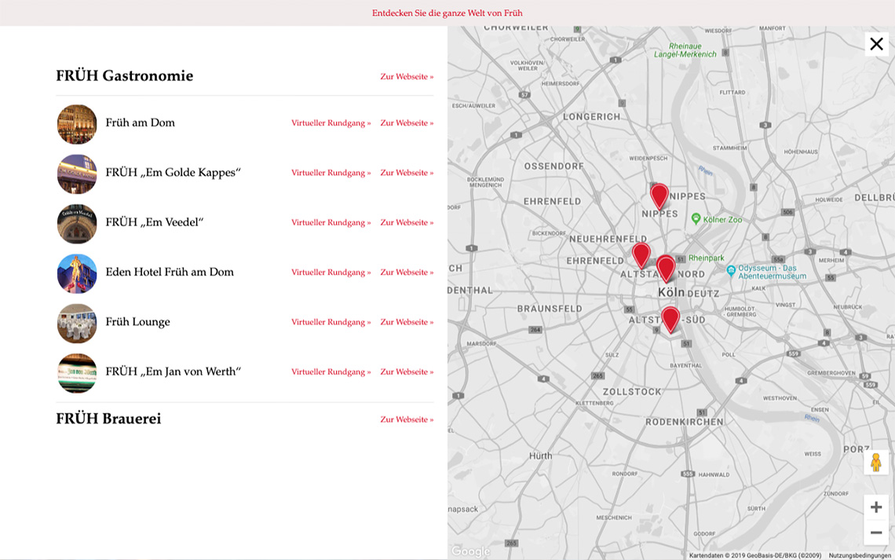Select the FRÜH „Em Golde Kappes“ entry title
895x560 pixels.
click(x=173, y=173)
